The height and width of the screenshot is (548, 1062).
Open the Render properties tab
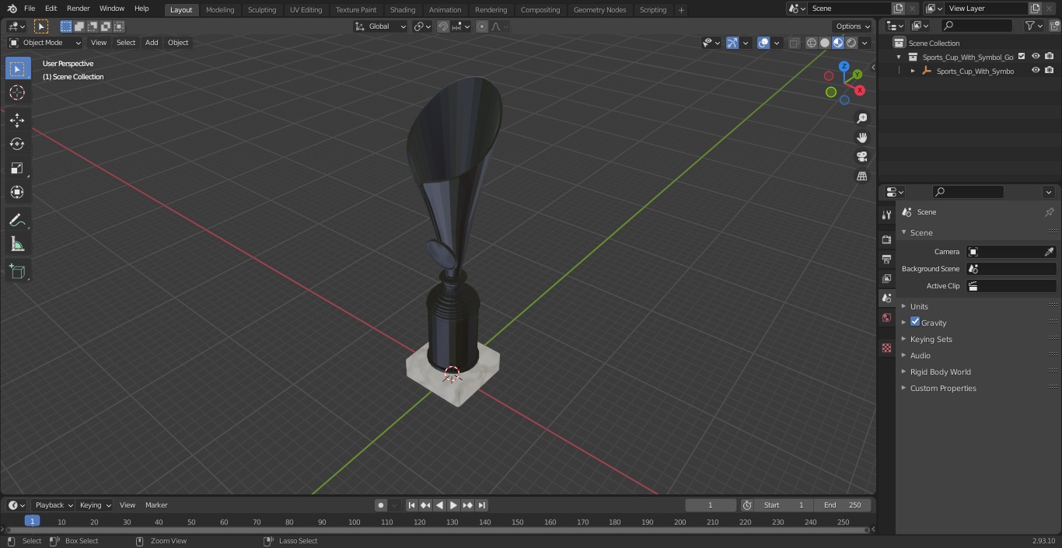coord(886,239)
